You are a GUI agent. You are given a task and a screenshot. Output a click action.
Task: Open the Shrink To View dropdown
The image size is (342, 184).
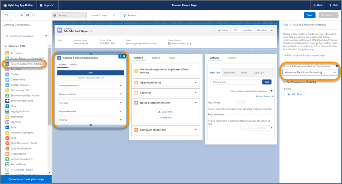[x=103, y=15]
